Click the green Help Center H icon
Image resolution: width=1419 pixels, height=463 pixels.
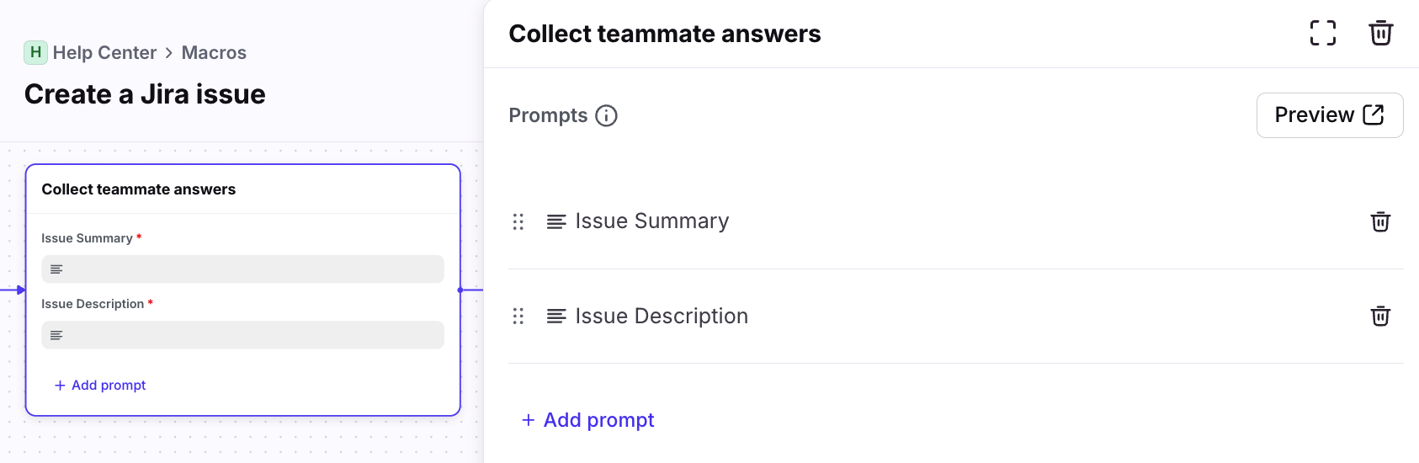pyautogui.click(x=35, y=52)
